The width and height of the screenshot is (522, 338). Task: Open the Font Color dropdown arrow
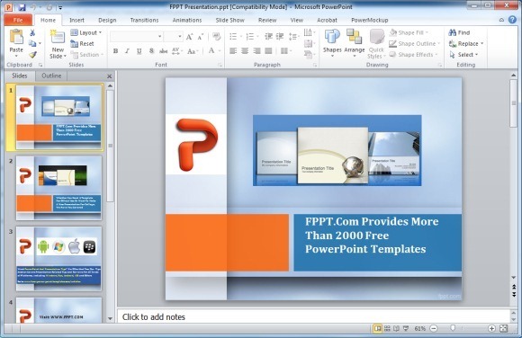click(220, 51)
